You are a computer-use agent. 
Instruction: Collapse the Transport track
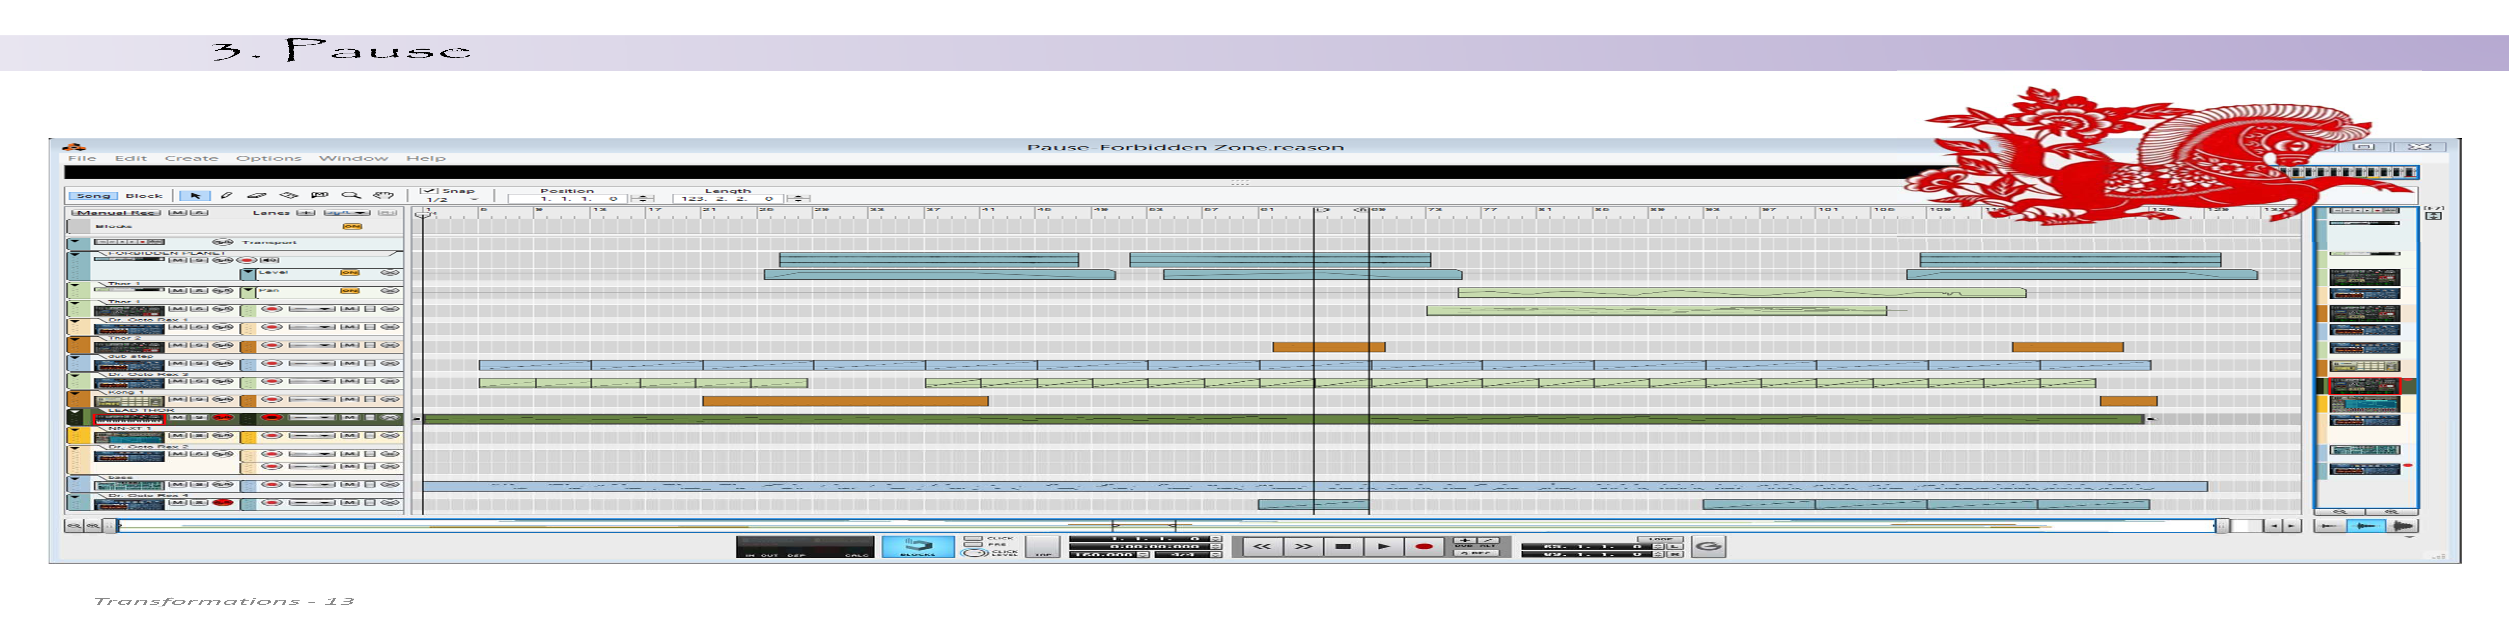click(75, 241)
